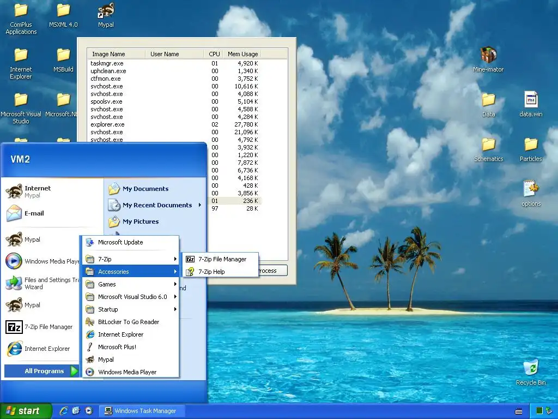558x419 pixels.
Task: Select the spoolsv.exe process row
Action: tap(174, 101)
